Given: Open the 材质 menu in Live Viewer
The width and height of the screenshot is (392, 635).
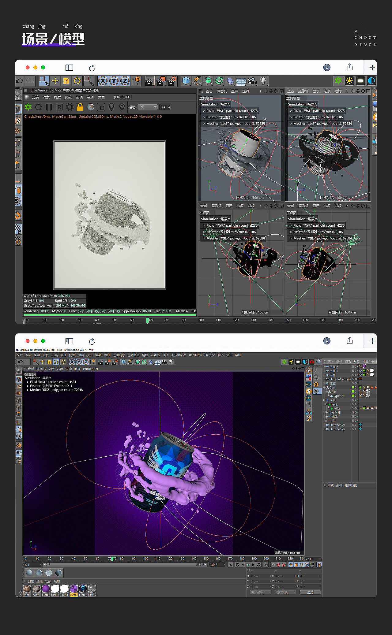Looking at the screenshot, I should tap(57, 97).
